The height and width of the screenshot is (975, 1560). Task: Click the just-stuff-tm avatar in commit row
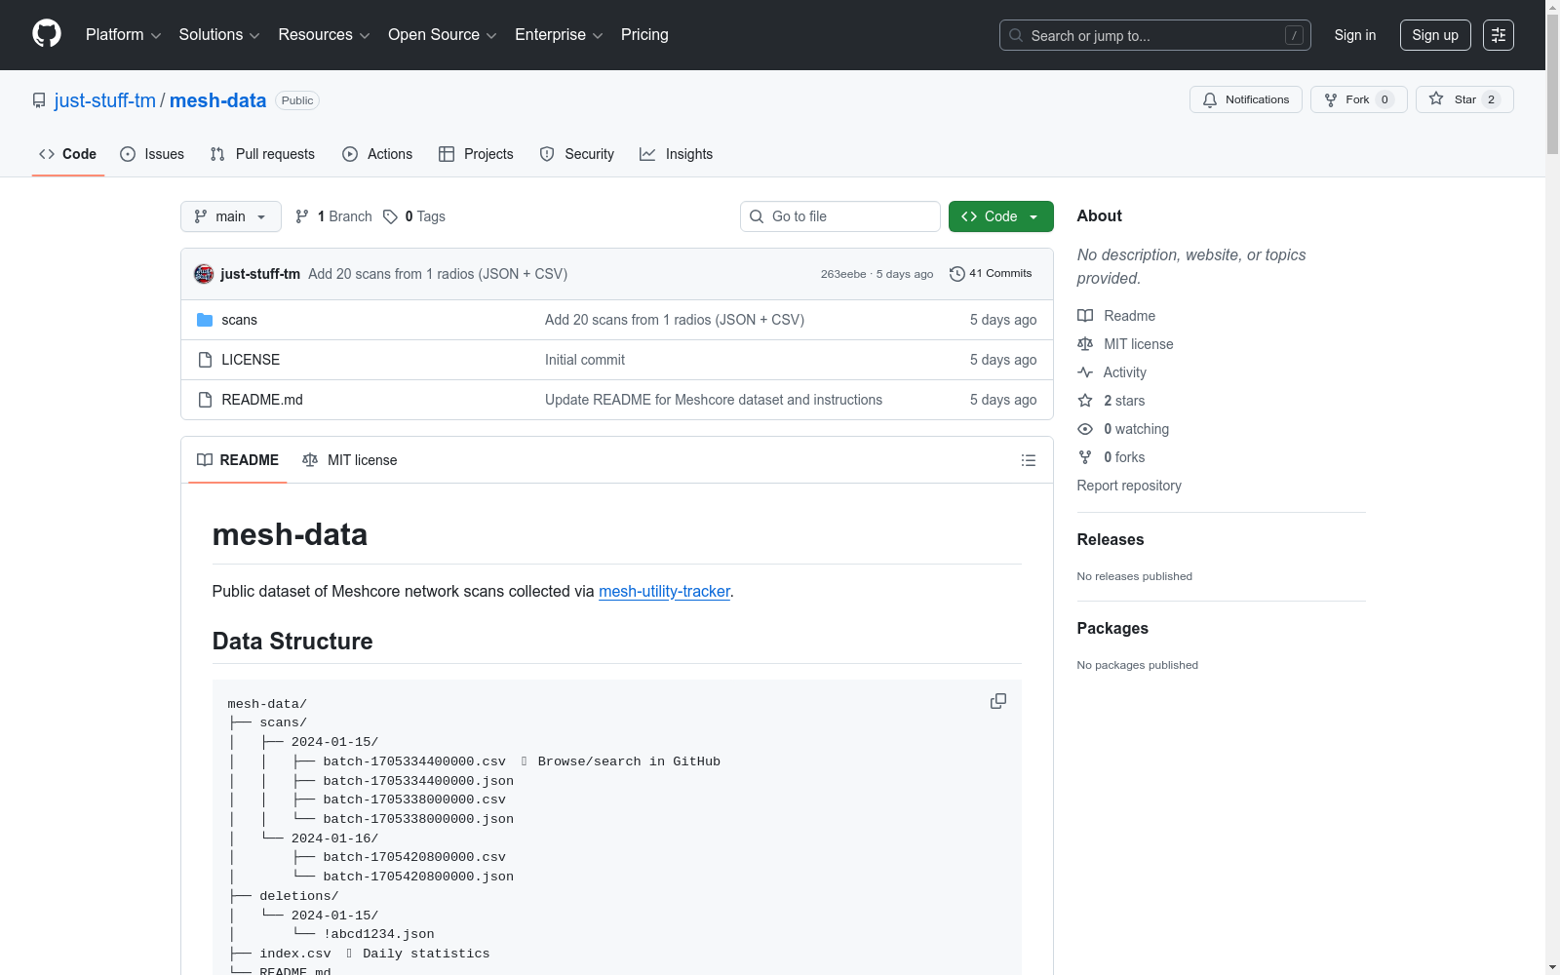point(204,274)
